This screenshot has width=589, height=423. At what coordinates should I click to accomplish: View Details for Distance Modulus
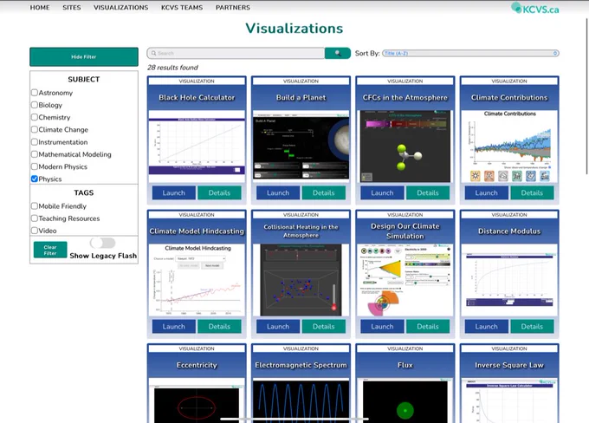(532, 327)
